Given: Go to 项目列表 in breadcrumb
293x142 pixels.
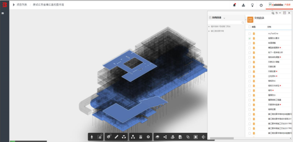Looking at the screenshot, I should pyautogui.click(x=22, y=5).
